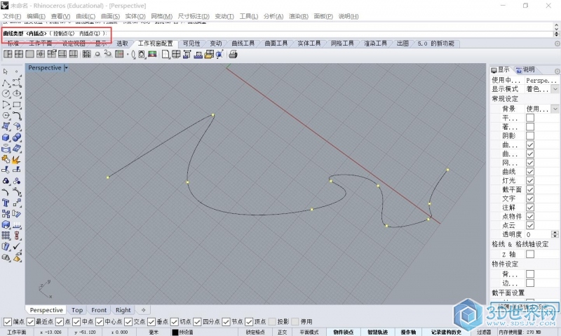561x336 pixels.
Task: Select the Polyline tool
Action: click(6, 83)
